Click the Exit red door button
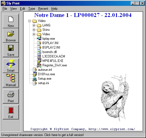This screenshot has width=146, height=138. click(x=11, y=112)
